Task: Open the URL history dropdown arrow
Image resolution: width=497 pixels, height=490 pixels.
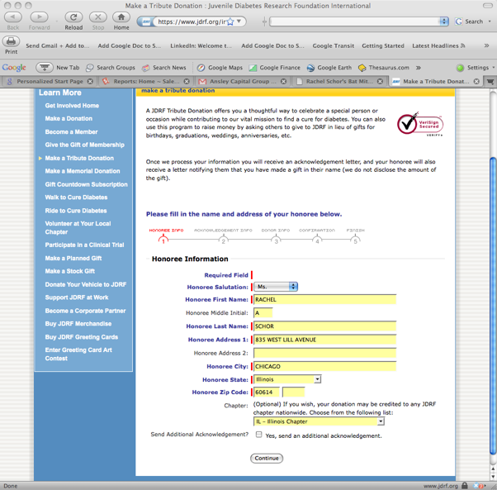Action: click(x=239, y=21)
